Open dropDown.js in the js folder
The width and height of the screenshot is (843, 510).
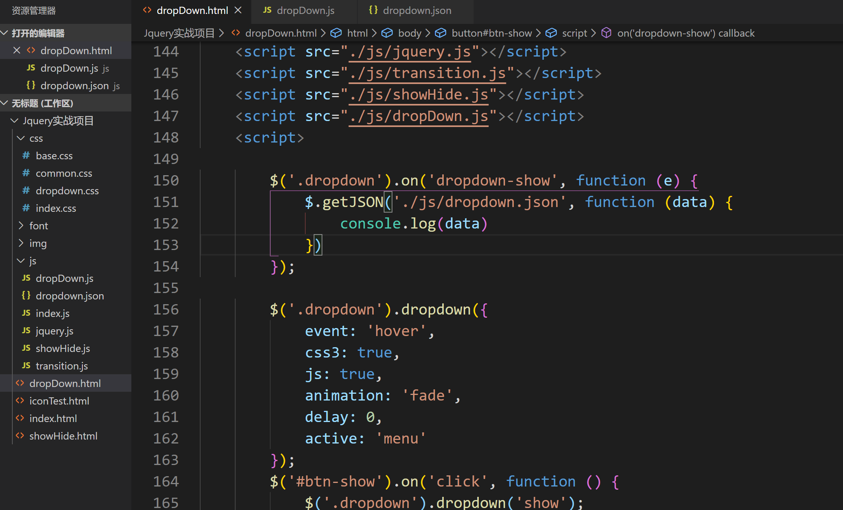66,278
